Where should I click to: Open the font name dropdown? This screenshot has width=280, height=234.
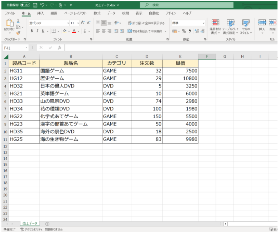pos(68,23)
